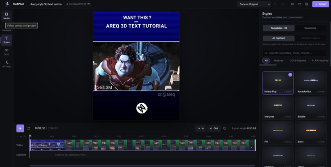This screenshot has width=331, height=167.
Task: Choose the Editorial template
Action: (278, 157)
